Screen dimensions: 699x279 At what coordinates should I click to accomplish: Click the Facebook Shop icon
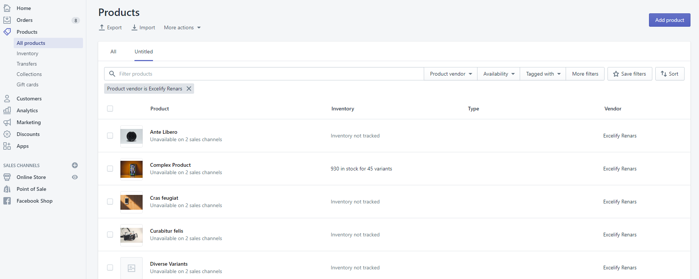coord(7,201)
